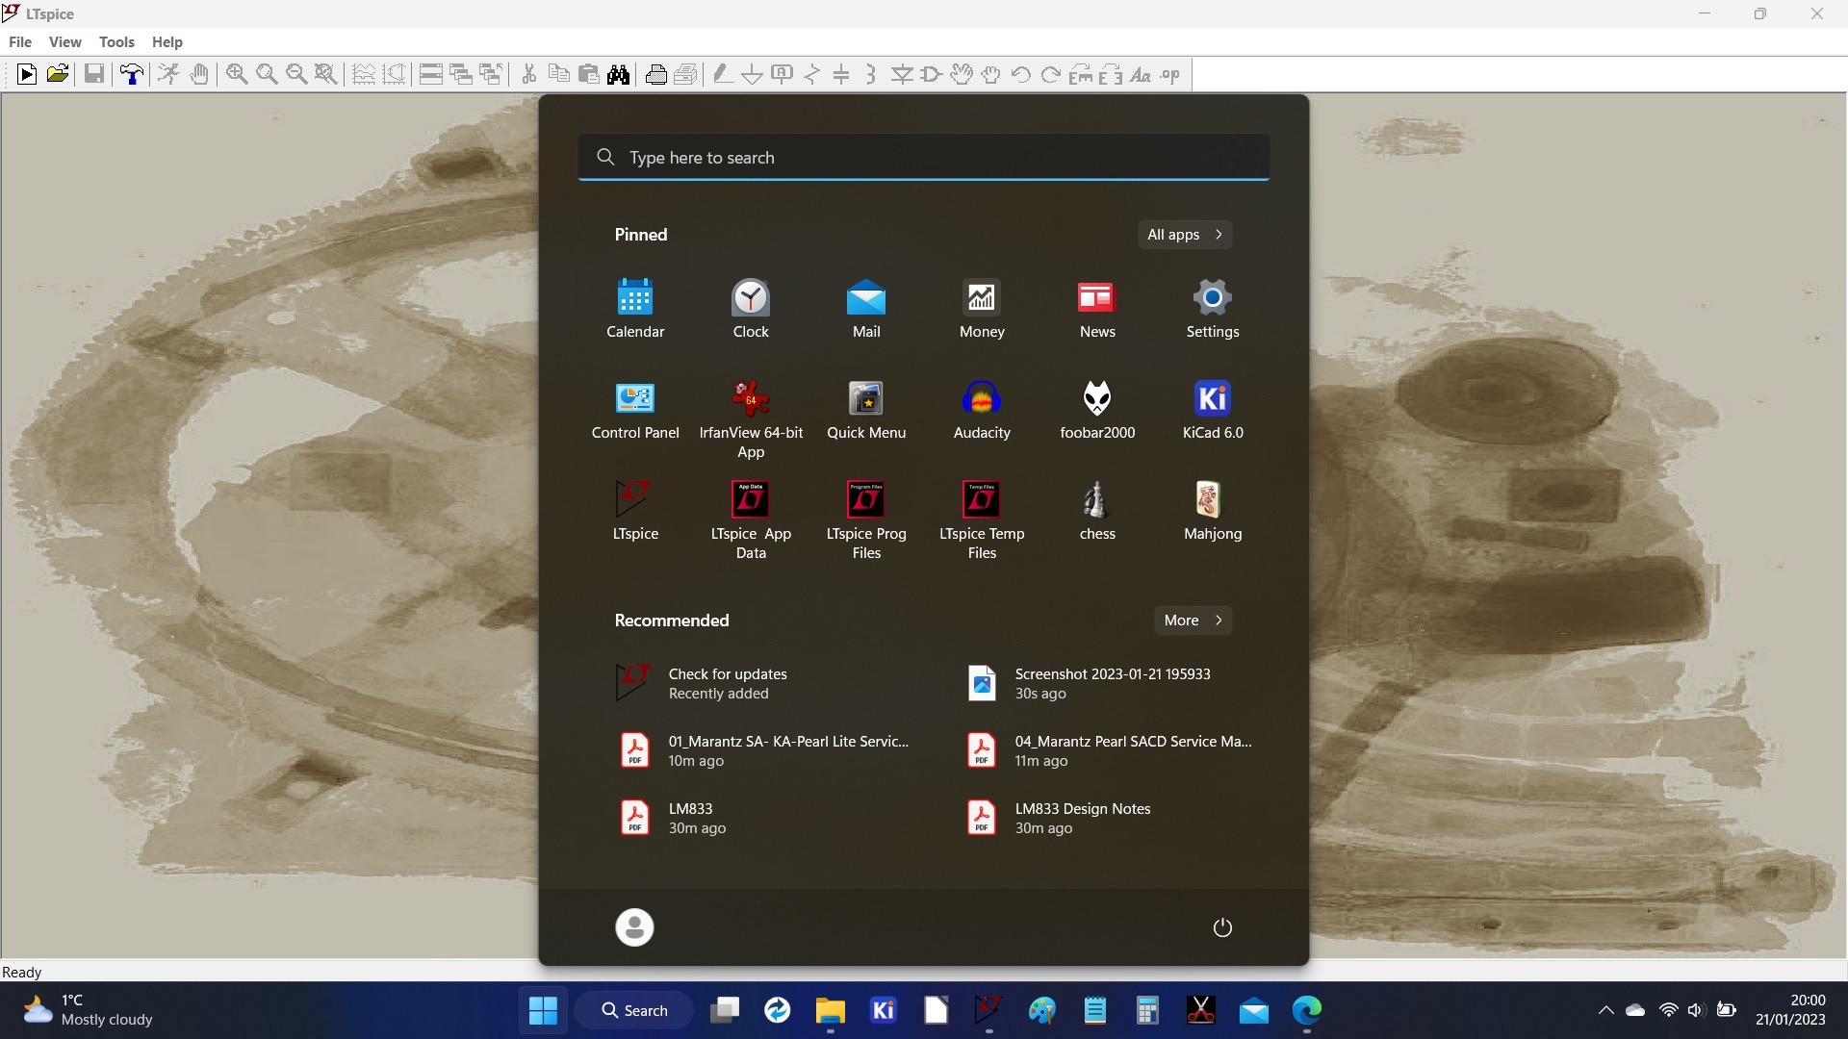Expand More recommended items
This screenshot has width=1848, height=1039.
coord(1193,621)
